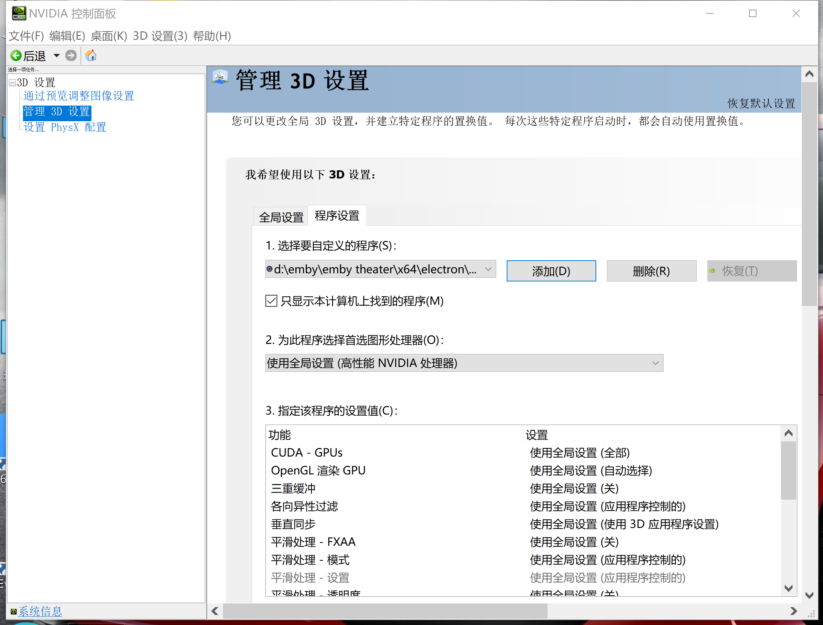Click main panel vertical scroll up arrow

(x=809, y=74)
